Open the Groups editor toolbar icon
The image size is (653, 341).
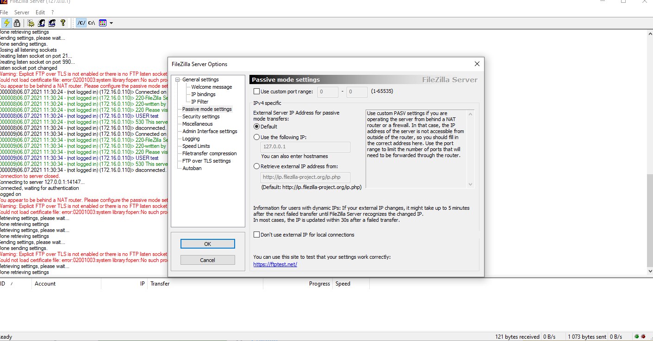point(52,23)
